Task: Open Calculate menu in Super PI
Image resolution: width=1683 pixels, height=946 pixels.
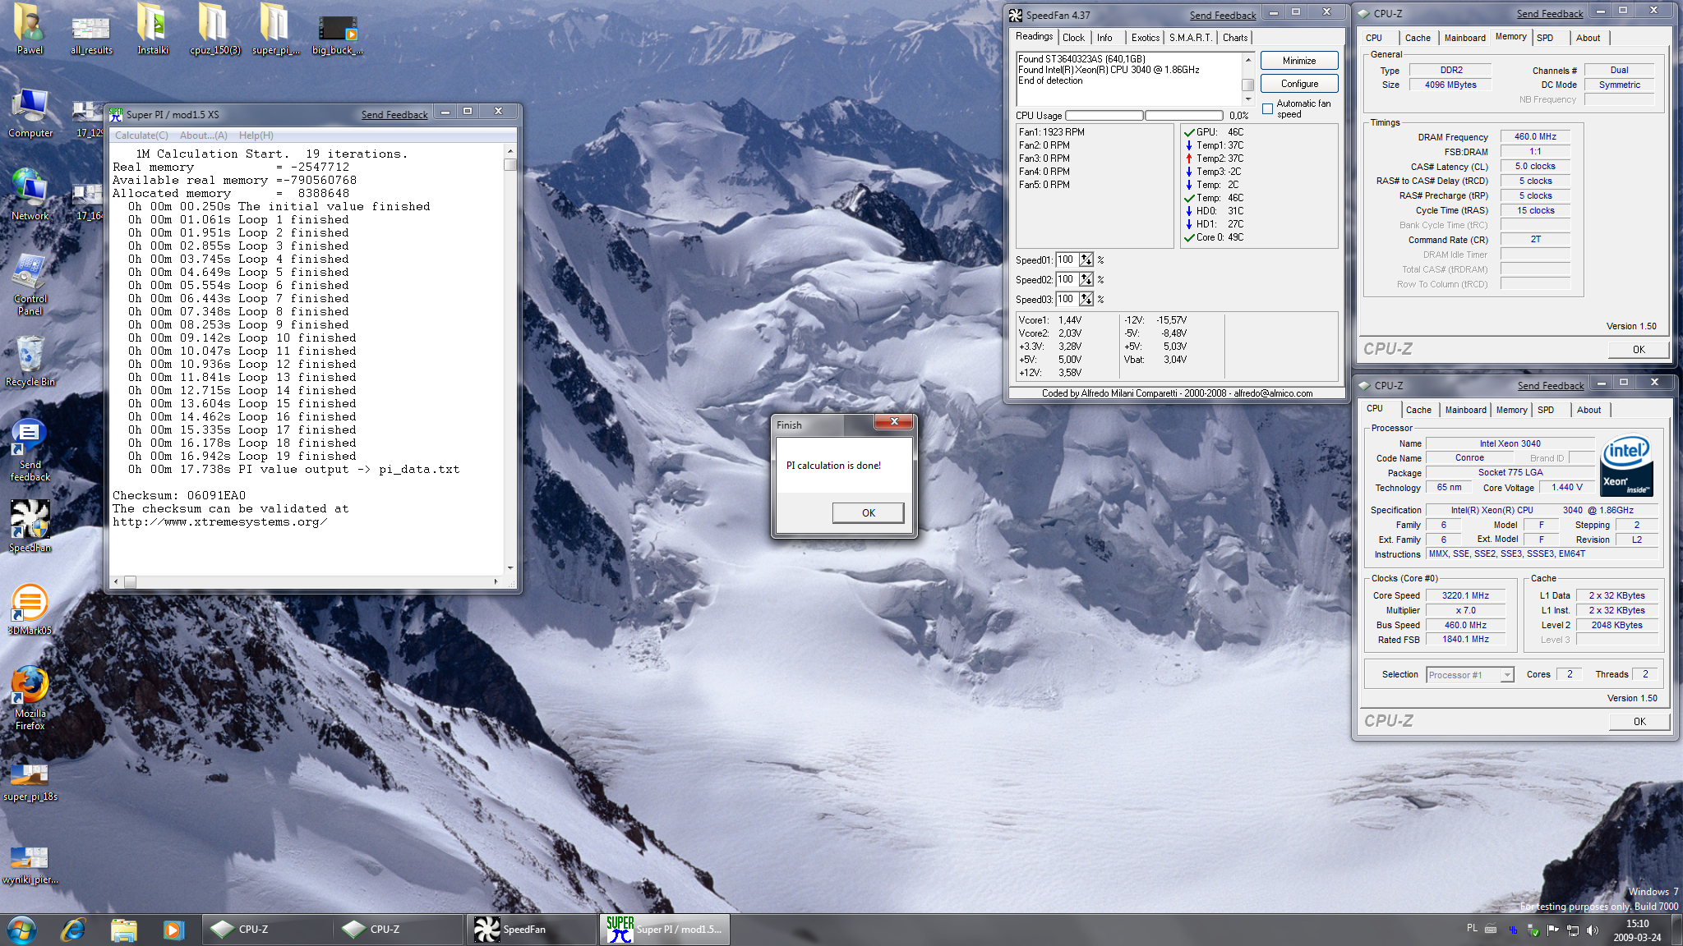Action: coord(141,135)
